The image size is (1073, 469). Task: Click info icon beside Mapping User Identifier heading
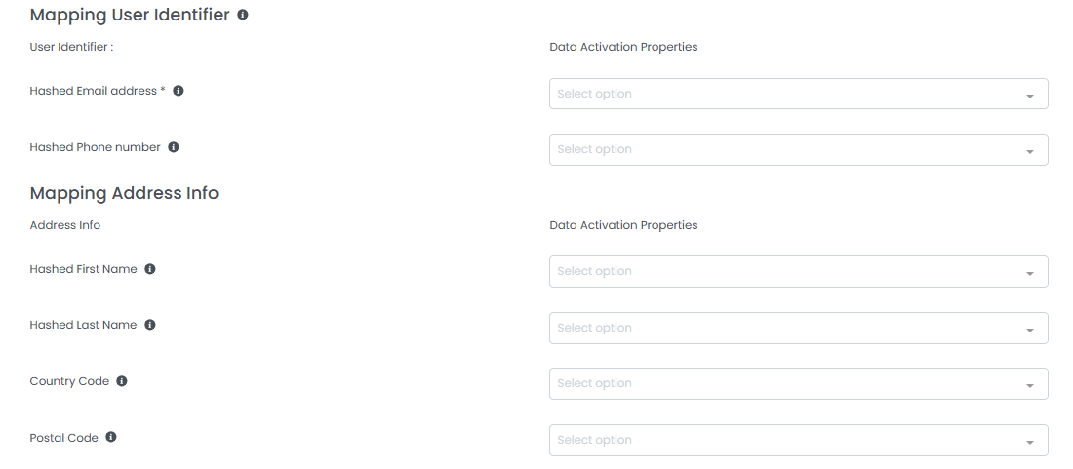tap(243, 16)
